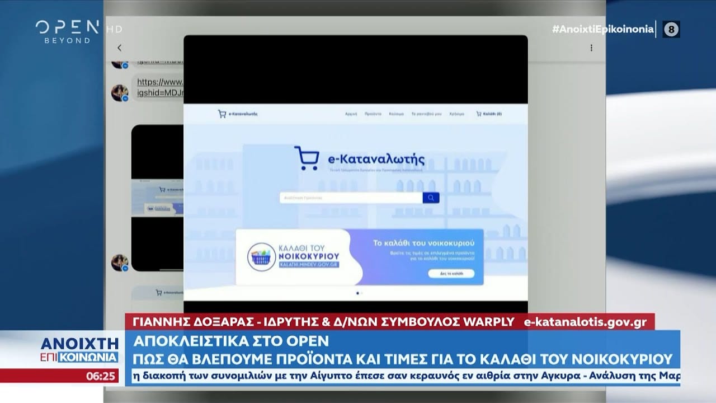Open the Καλάθι (0) cart icon
Screen dimensions: 716x403
point(488,114)
